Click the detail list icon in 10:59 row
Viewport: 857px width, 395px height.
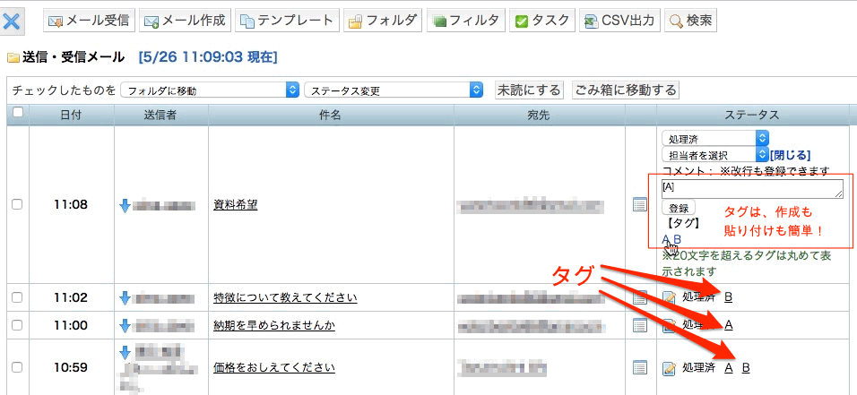point(639,368)
